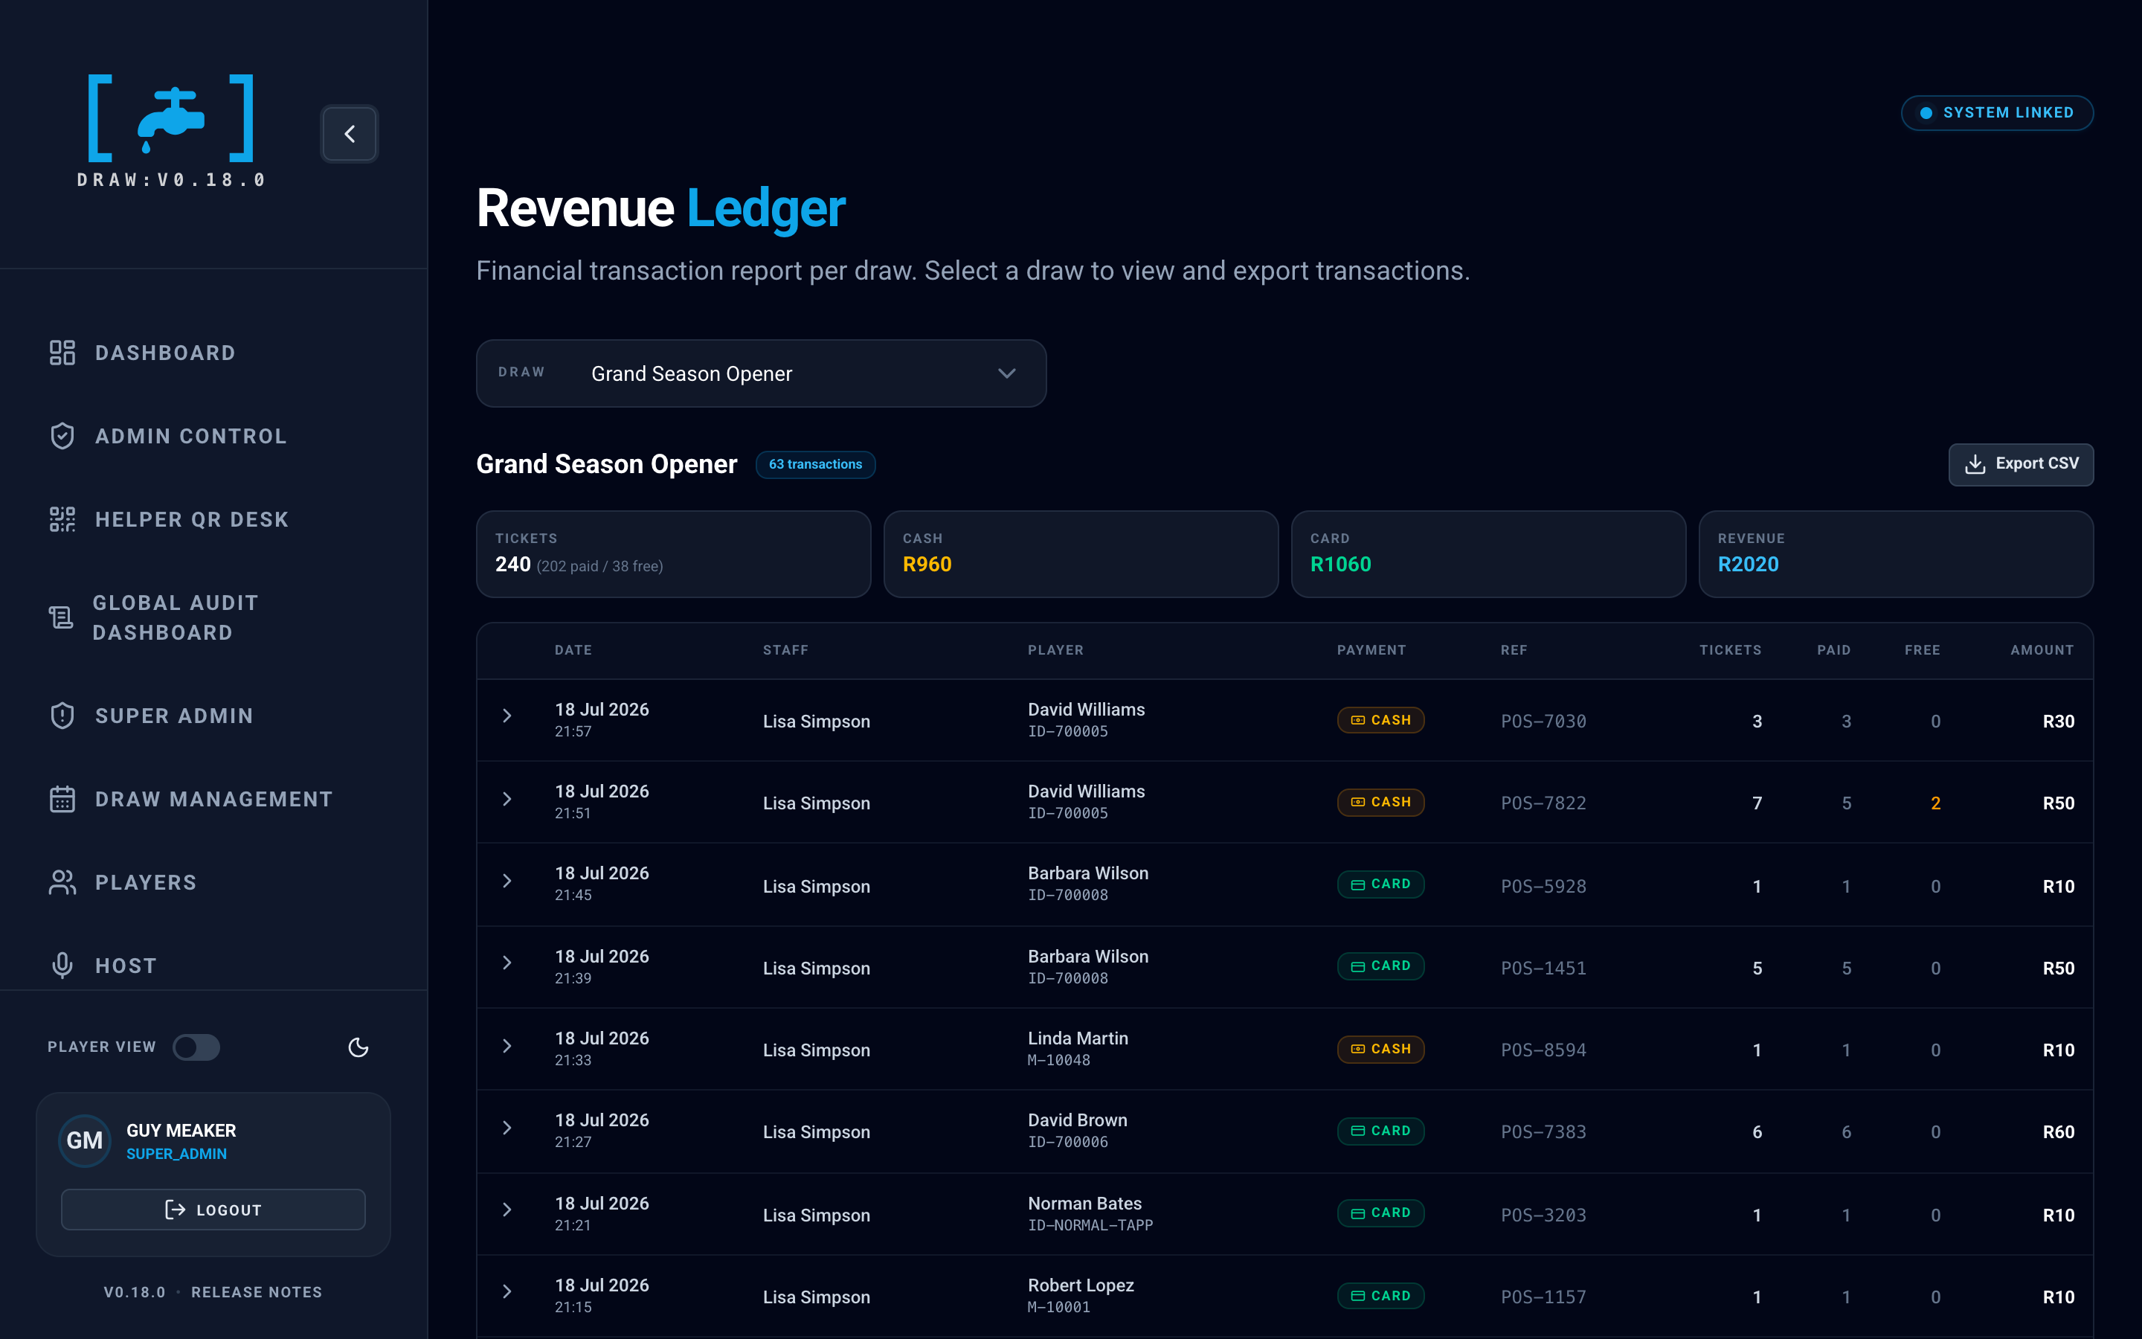Click the Payment column header
The height and width of the screenshot is (1339, 2142).
[x=1371, y=650]
